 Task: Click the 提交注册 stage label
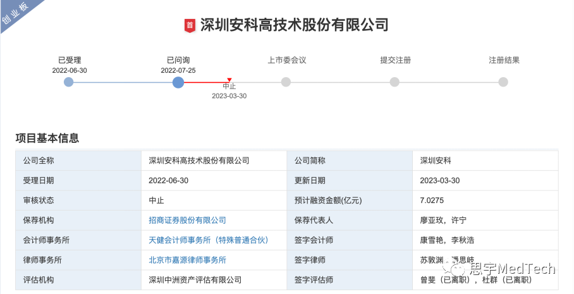coord(395,60)
